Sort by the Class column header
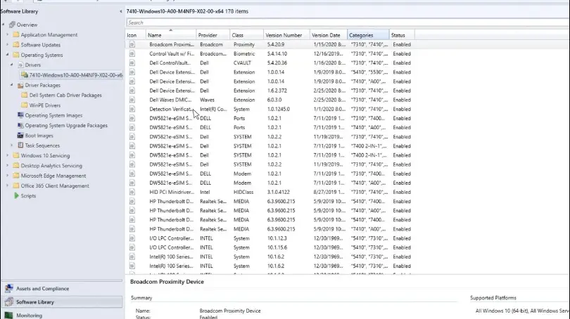Image resolution: width=570 pixels, height=319 pixels. (246, 35)
